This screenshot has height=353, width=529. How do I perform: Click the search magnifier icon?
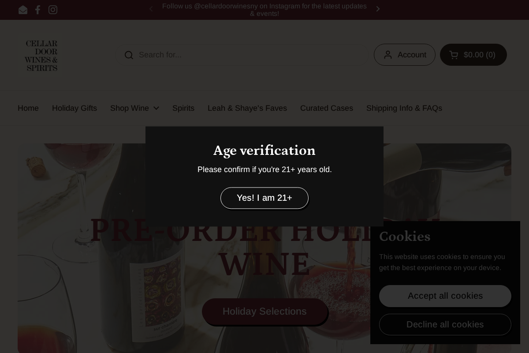129,55
